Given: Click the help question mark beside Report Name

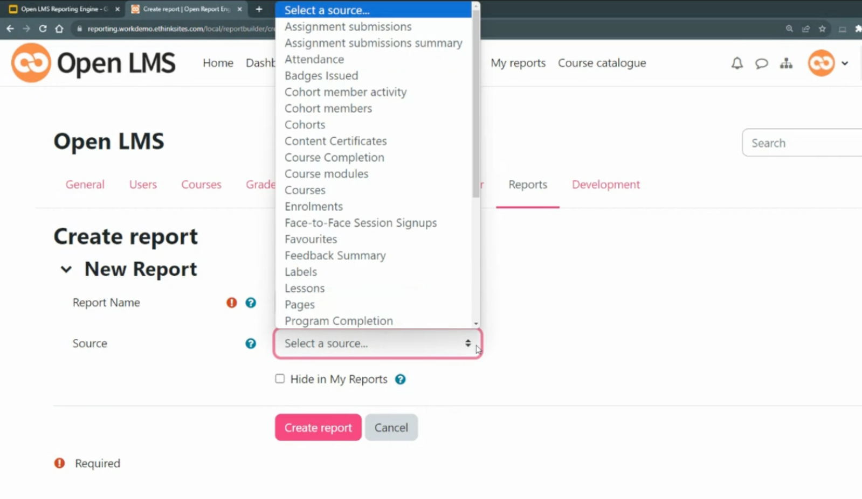Looking at the screenshot, I should point(251,303).
